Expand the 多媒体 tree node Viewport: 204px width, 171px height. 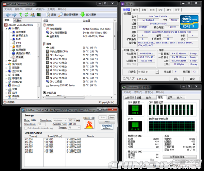(6, 75)
